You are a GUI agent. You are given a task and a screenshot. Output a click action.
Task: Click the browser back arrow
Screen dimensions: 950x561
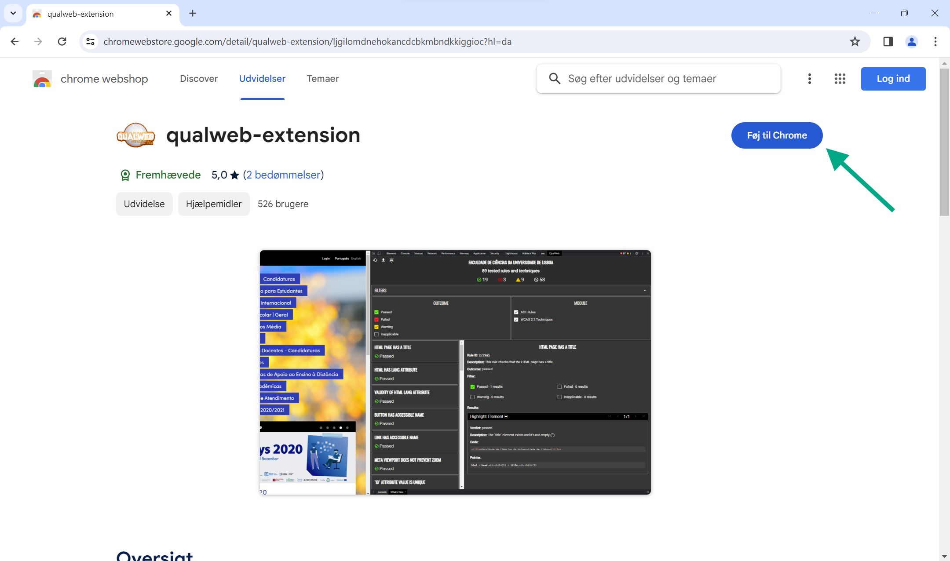pyautogui.click(x=15, y=41)
